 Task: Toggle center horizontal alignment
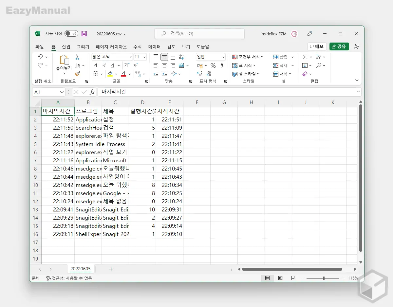pos(164,65)
